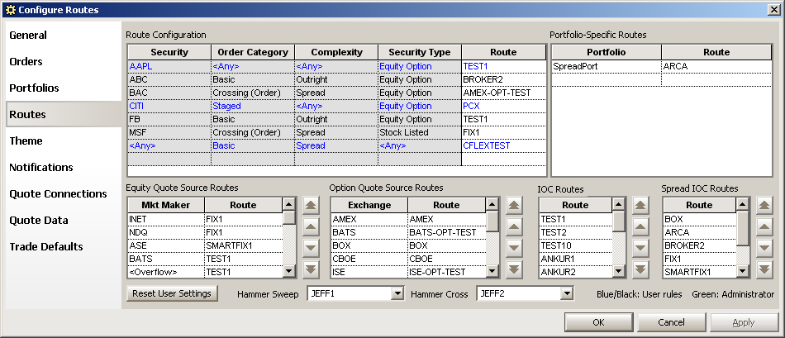Click move-down arrow beside Equity Quote Source Routes
The height and width of the screenshot is (338, 785).
pos(311,247)
